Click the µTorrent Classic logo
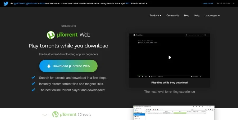 coord(71,114)
